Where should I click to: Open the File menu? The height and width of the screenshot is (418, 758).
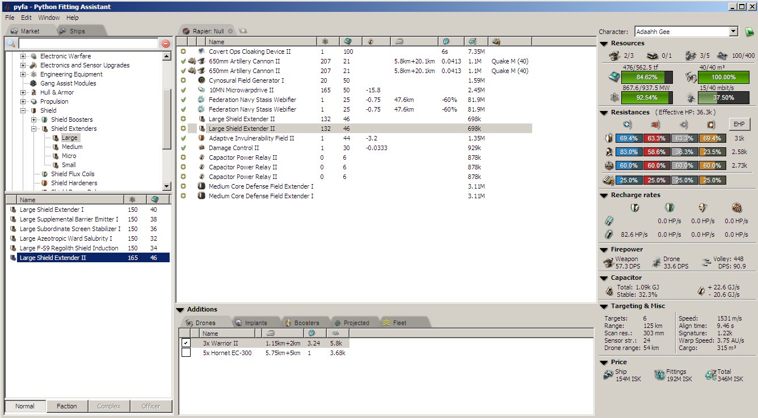pos(10,18)
